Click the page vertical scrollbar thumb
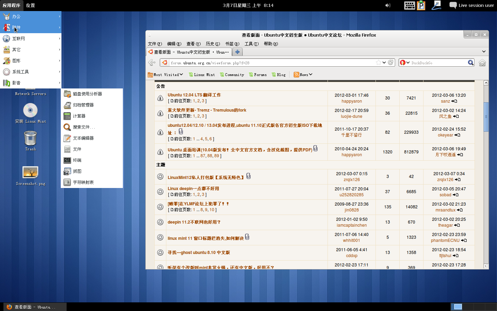The width and height of the screenshot is (497, 311). 486,117
